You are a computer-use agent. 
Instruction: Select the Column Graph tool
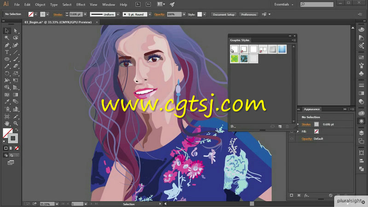tap(16, 109)
